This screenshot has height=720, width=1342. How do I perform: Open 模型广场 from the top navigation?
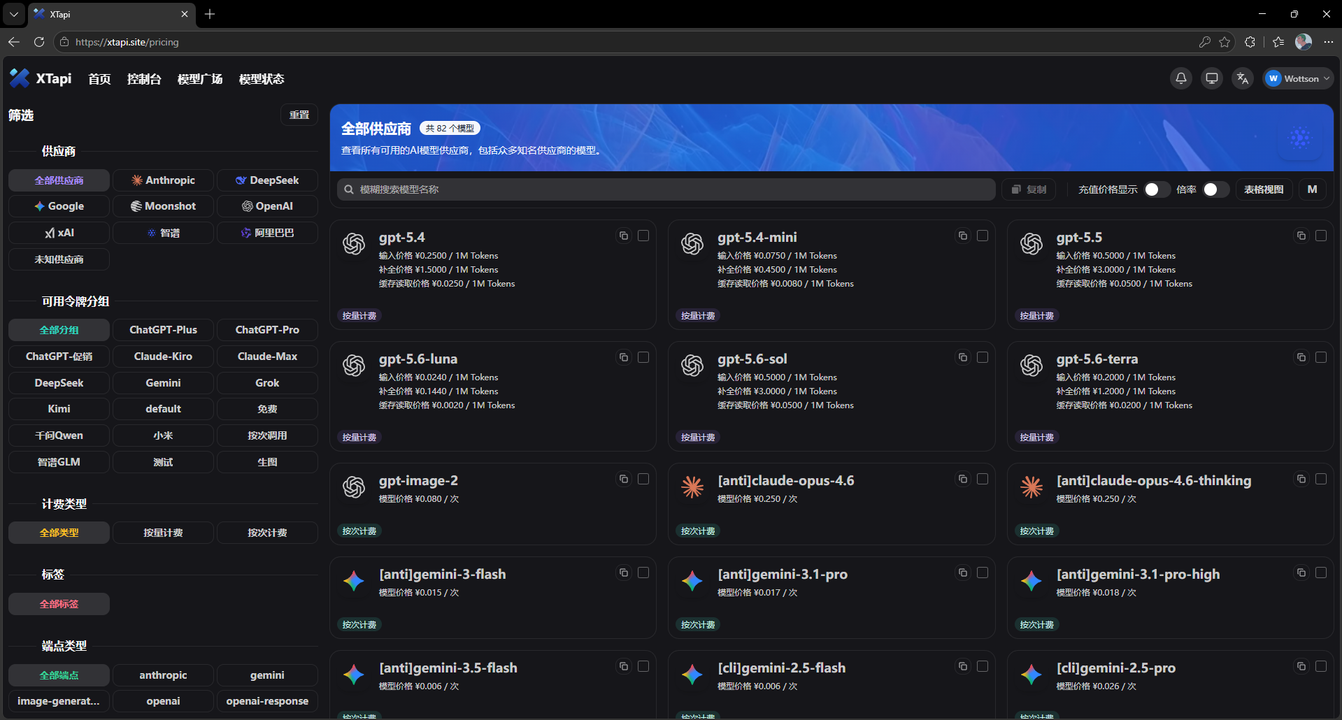tap(200, 79)
